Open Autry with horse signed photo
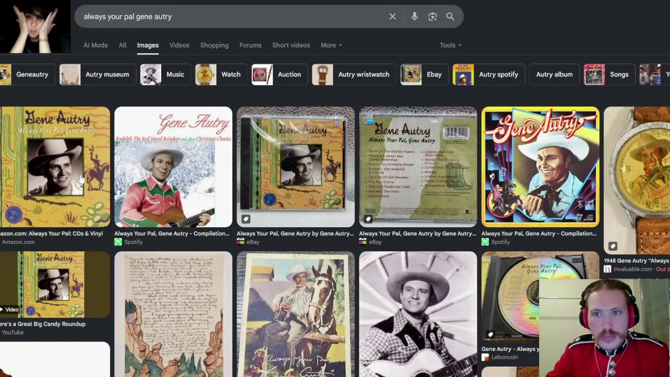This screenshot has height=377, width=670. (296, 314)
